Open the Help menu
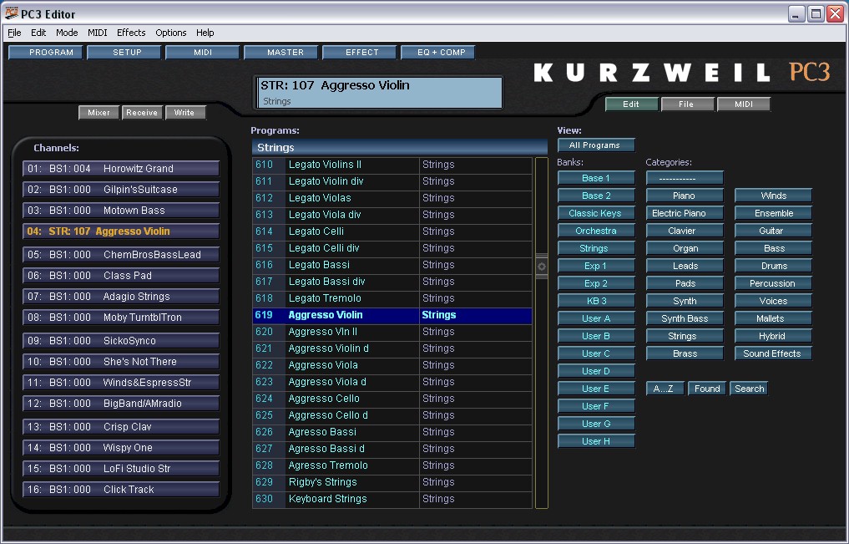The width and height of the screenshot is (849, 544). pos(205,33)
